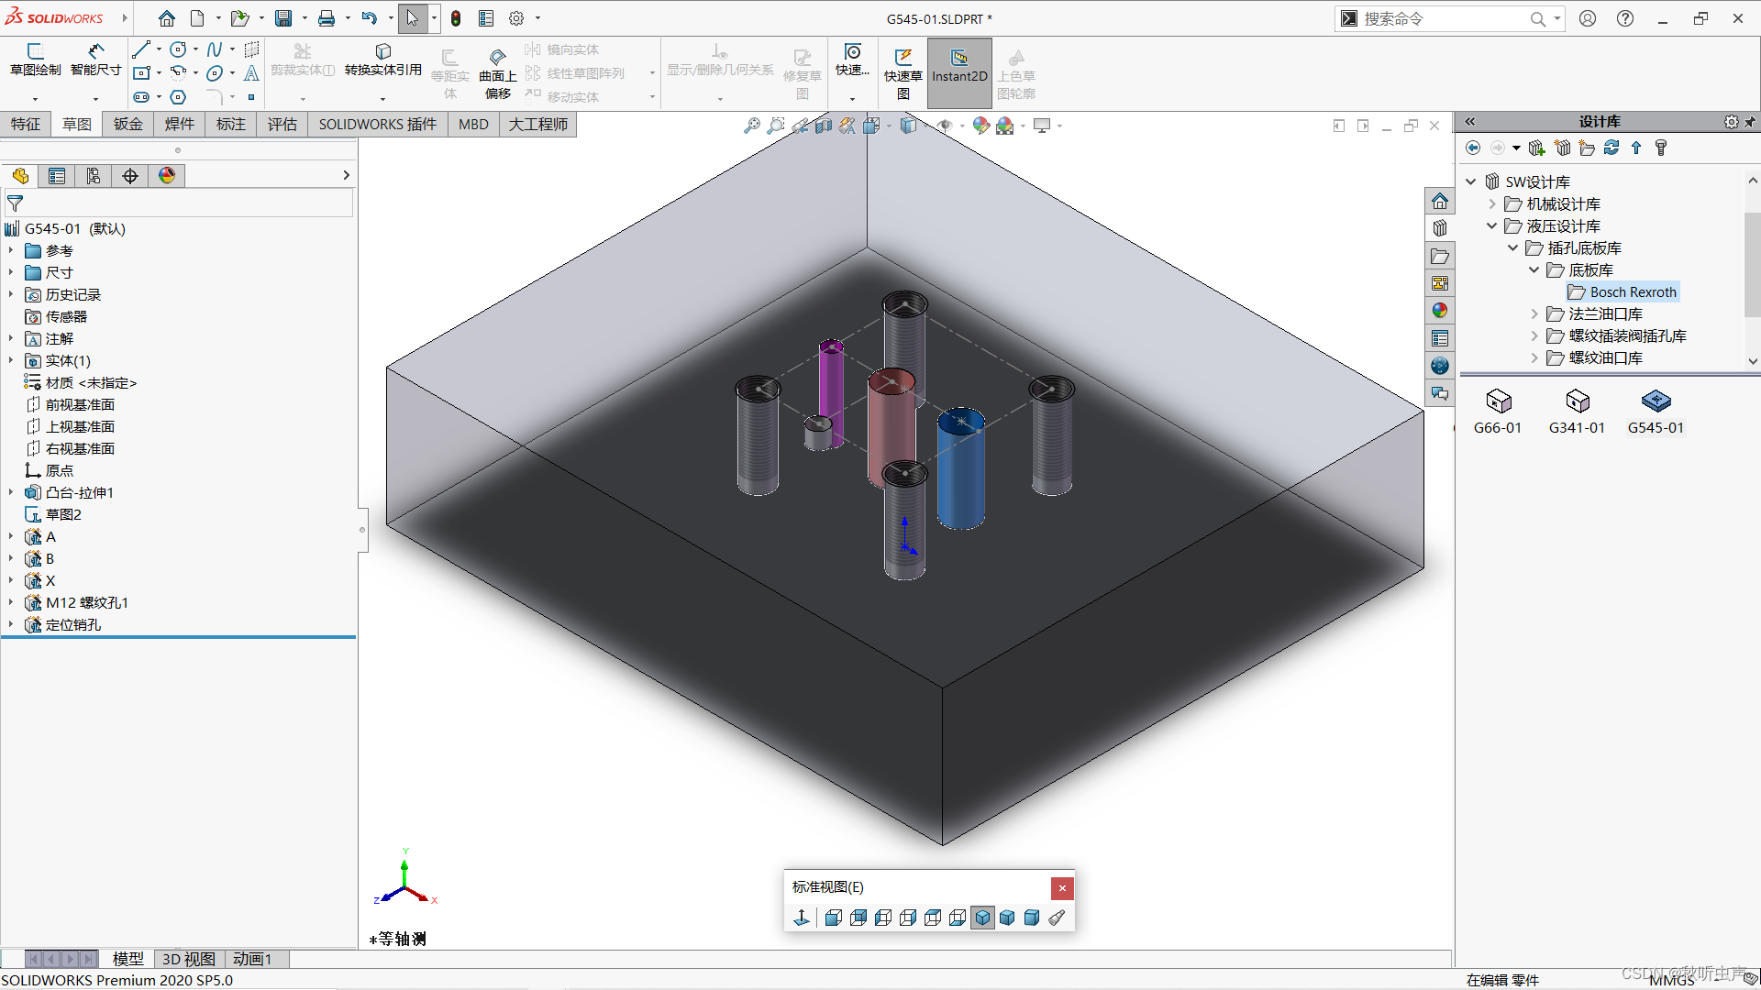Image resolution: width=1761 pixels, height=990 pixels.
Task: Collapse the 液压设计库 folder
Action: click(x=1492, y=225)
